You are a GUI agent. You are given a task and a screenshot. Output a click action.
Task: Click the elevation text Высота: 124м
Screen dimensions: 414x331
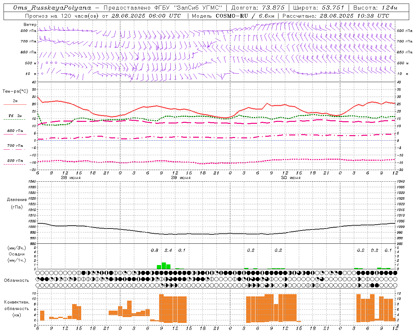point(376,8)
